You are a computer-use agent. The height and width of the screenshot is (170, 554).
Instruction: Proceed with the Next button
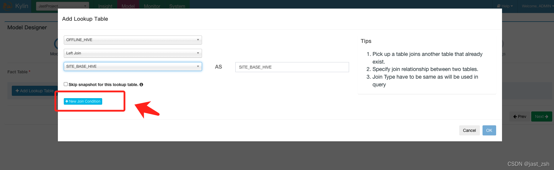pyautogui.click(x=542, y=116)
